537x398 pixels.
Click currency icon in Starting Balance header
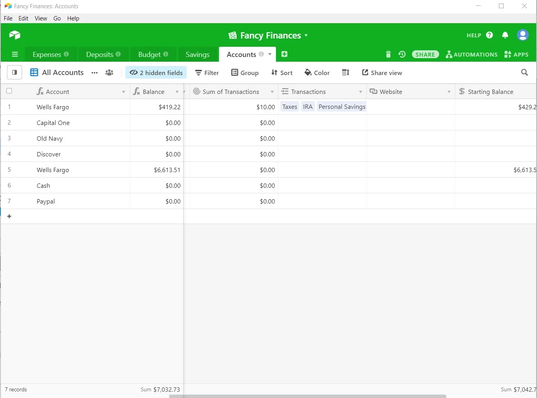[x=462, y=91]
